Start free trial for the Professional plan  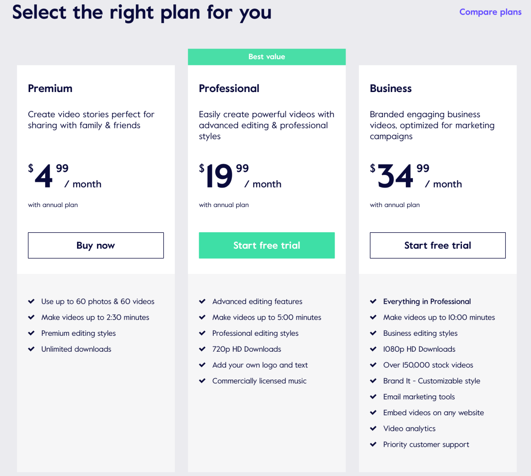267,246
